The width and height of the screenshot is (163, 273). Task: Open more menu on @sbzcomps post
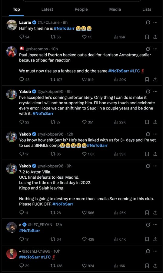tap(155, 49)
